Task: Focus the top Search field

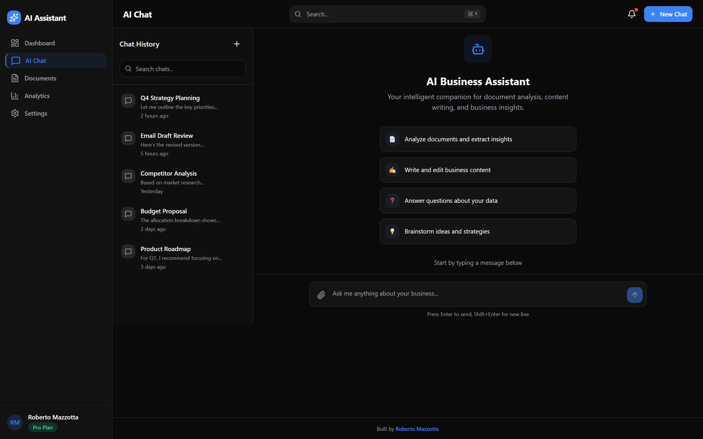Action: (x=387, y=14)
